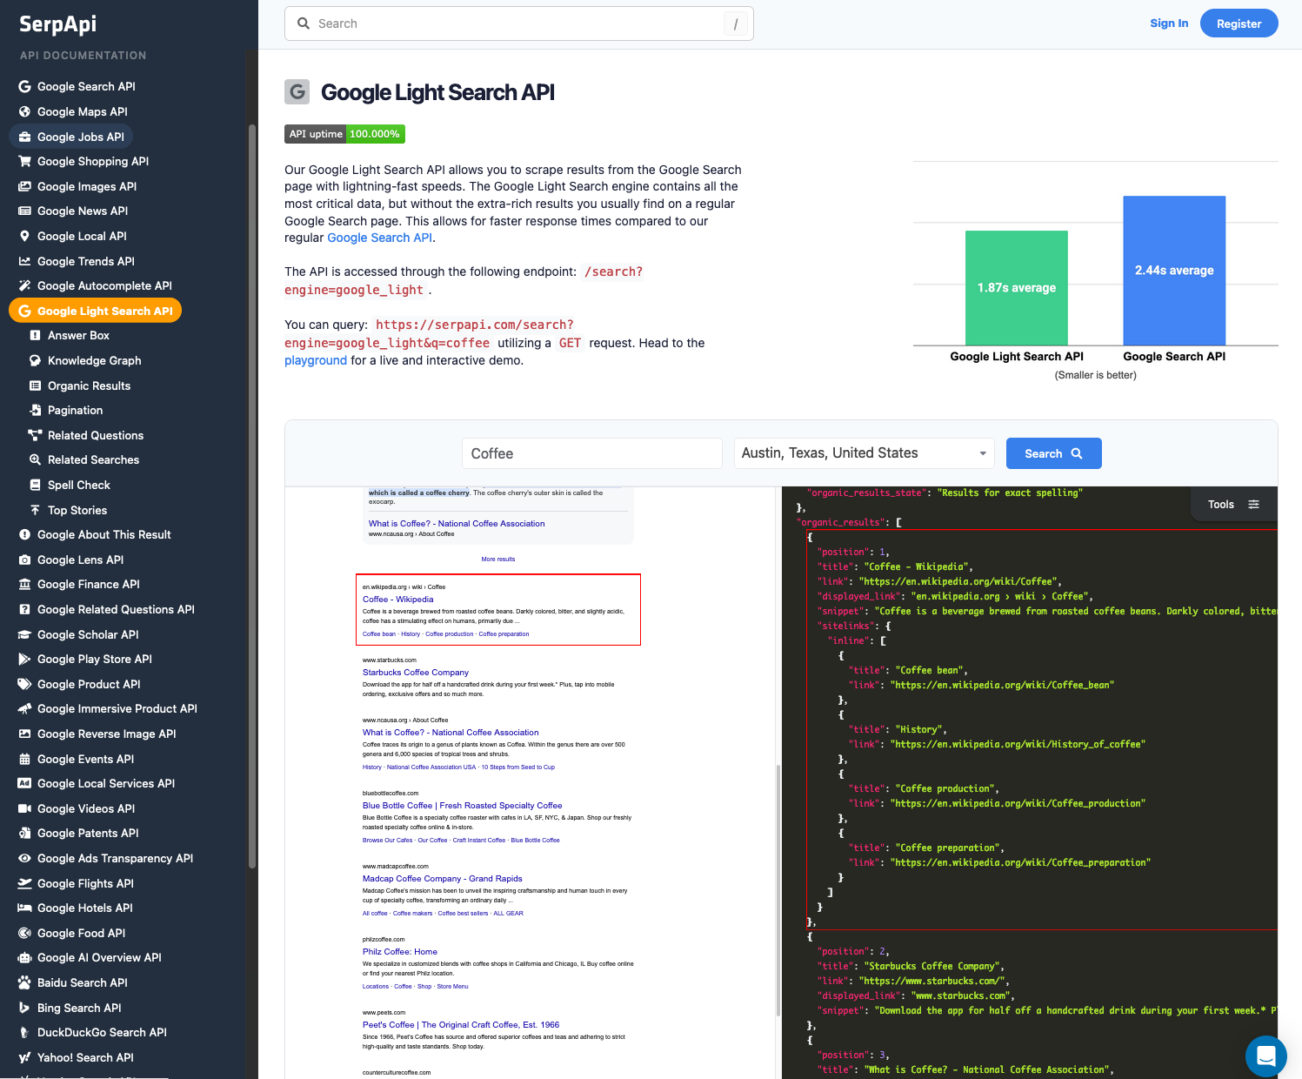Image resolution: width=1302 pixels, height=1079 pixels.
Task: Click the Yahoo! Search API icon
Action: [24, 1057]
